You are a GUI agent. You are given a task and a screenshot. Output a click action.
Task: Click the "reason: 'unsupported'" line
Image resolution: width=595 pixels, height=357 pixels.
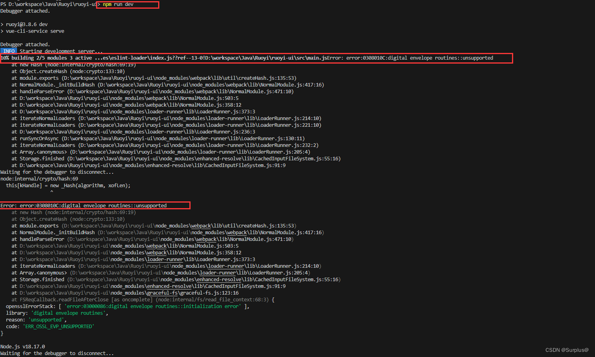tap(36, 320)
